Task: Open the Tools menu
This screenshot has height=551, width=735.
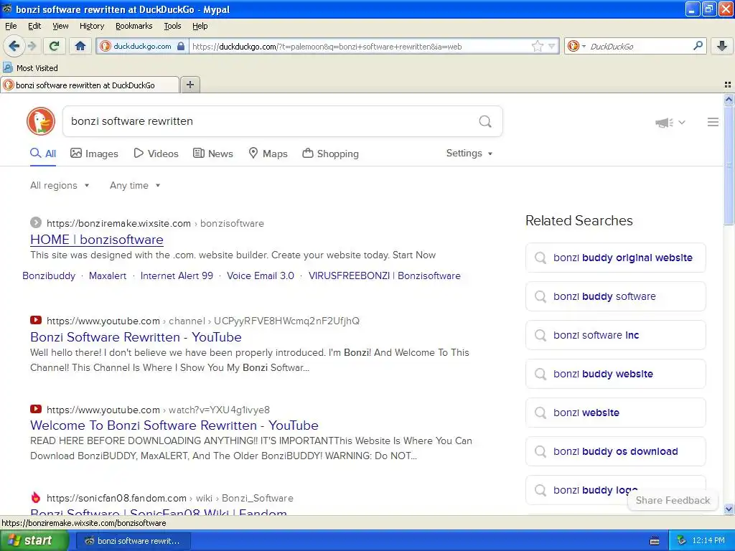Action: (172, 26)
